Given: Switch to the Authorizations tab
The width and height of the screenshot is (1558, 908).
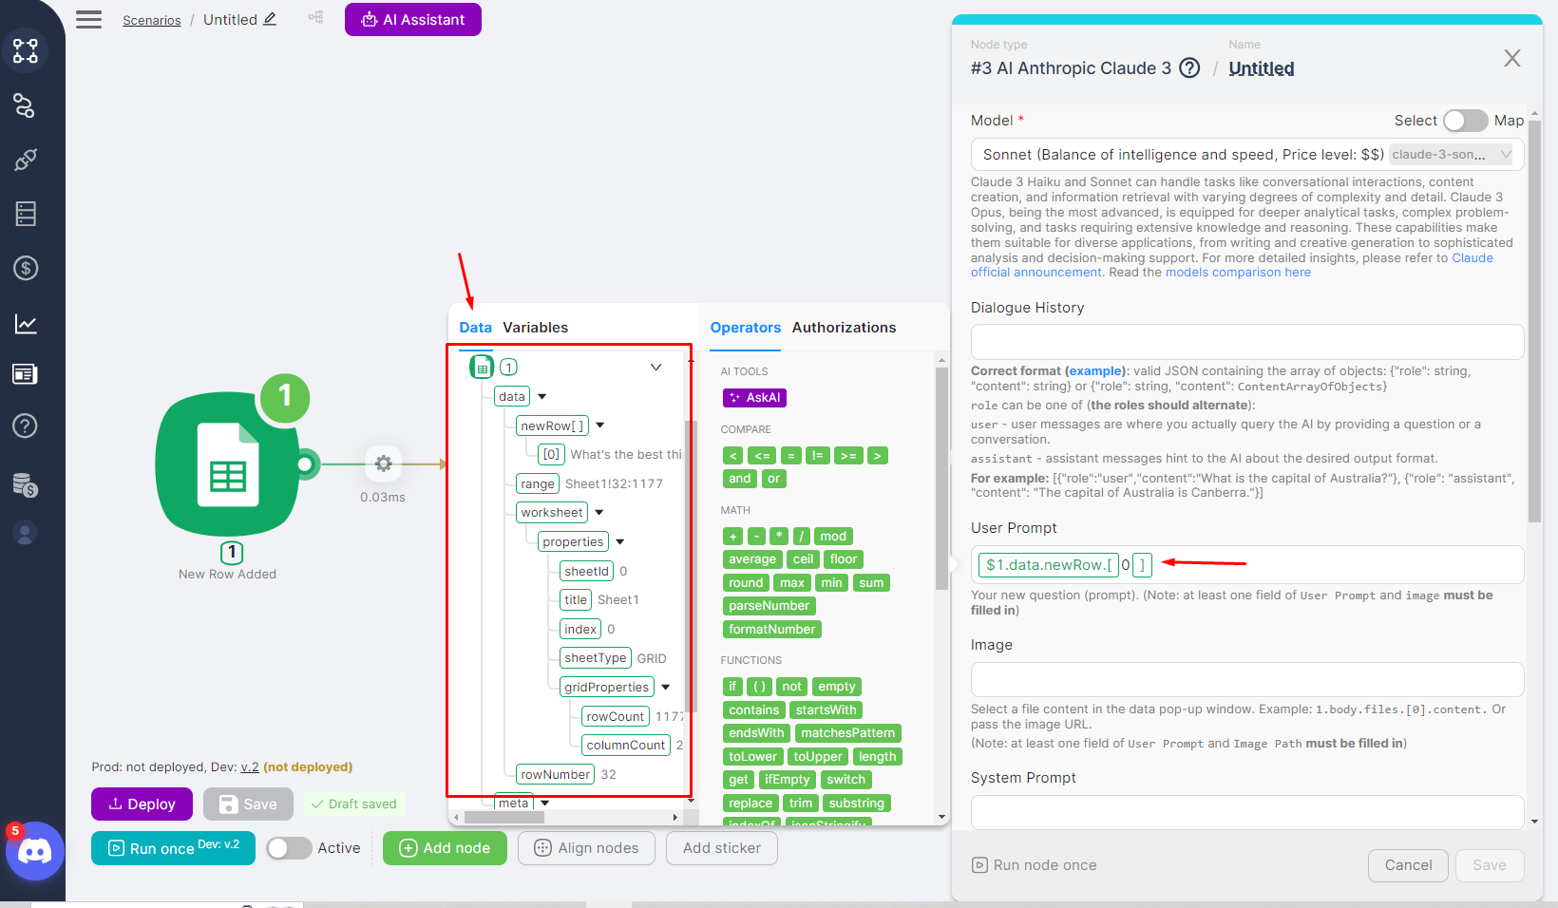Looking at the screenshot, I should tap(844, 328).
